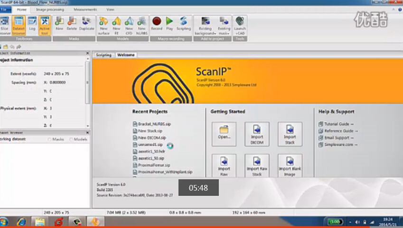Create a New CFD model

129,26
